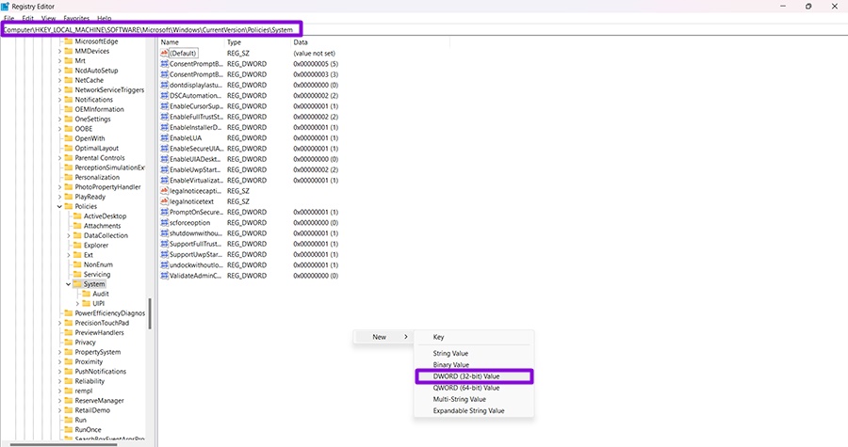The width and height of the screenshot is (848, 447).
Task: Collapse the Policies tree node
Action: pos(59,206)
